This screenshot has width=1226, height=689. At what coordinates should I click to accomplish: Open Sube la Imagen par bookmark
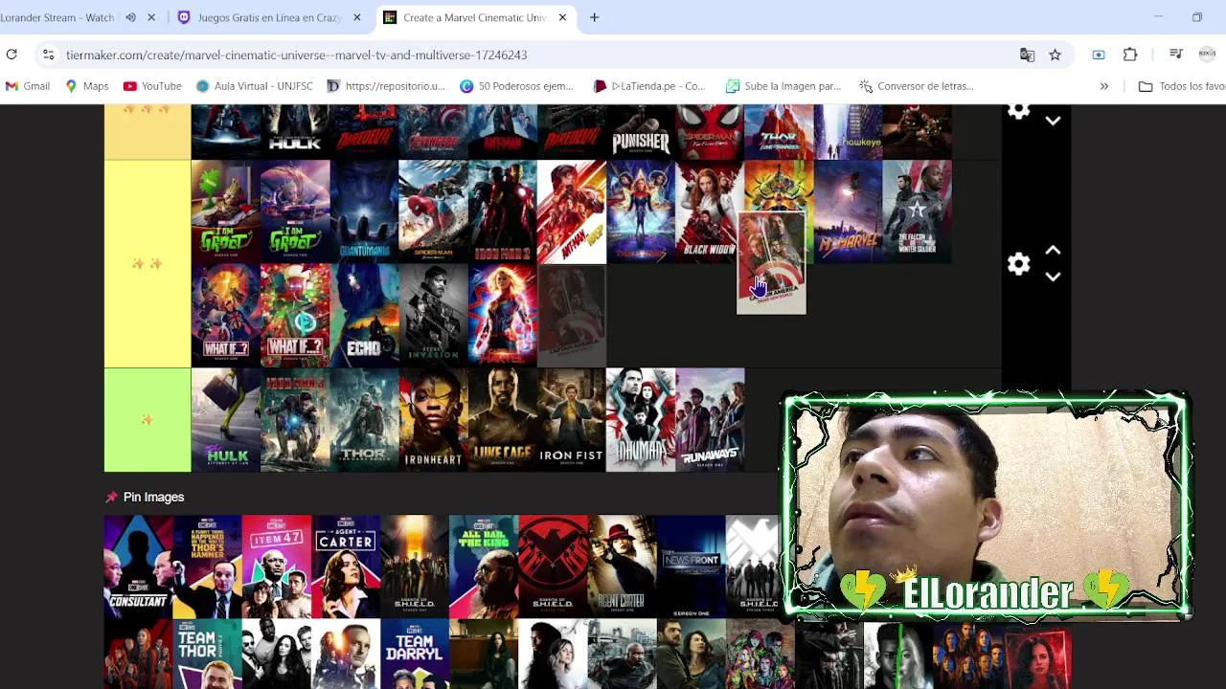point(783,86)
